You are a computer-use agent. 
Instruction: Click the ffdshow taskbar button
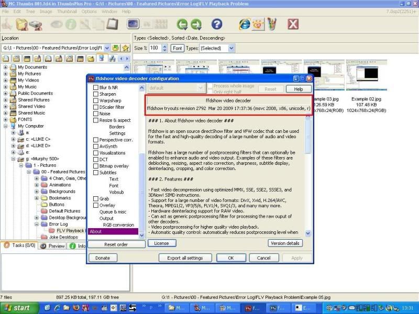(253, 308)
